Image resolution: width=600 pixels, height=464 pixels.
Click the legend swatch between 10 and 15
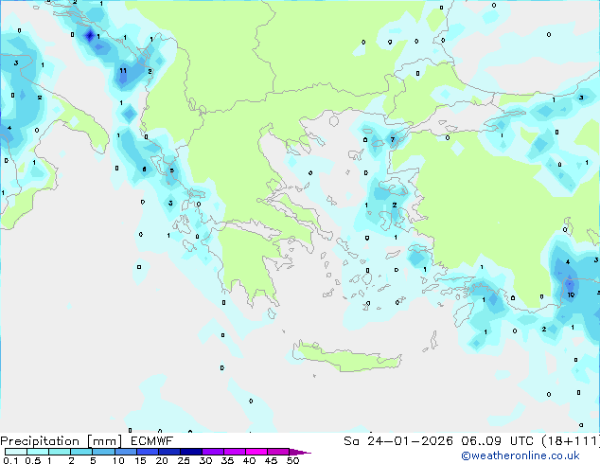126,452
